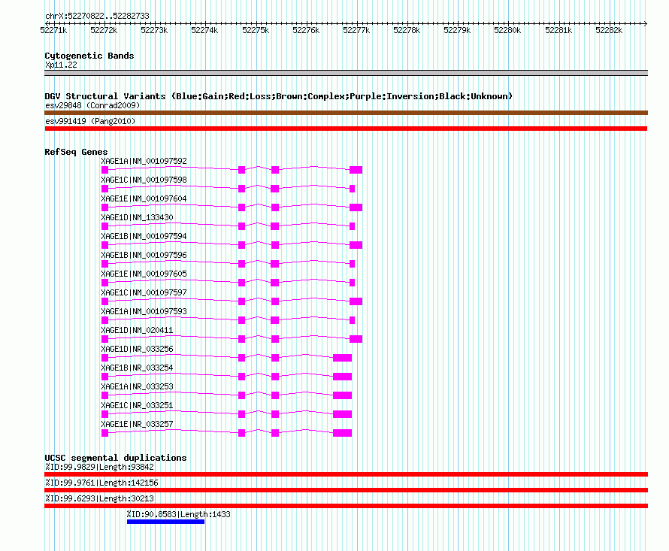This screenshot has height=551, width=669.
Task: Click the second exon of XAGE1B NM_001097594
Action: tap(241, 245)
